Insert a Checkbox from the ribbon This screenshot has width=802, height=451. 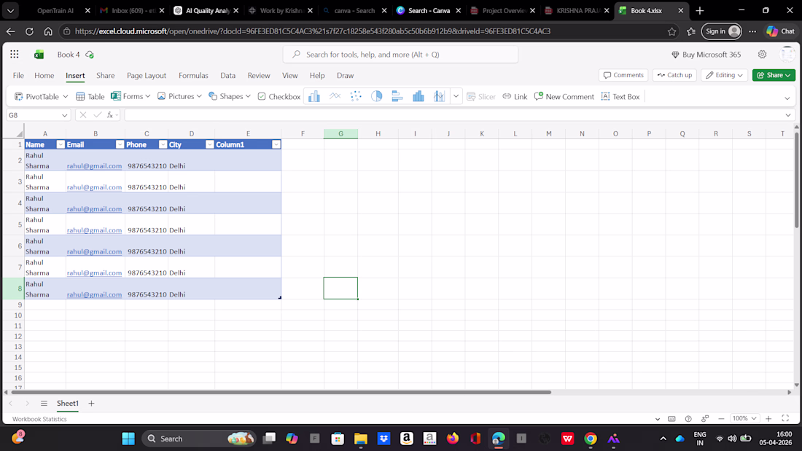pos(279,96)
